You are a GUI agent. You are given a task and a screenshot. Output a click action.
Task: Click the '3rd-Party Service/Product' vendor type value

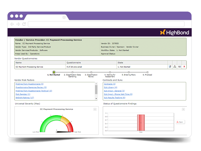pos(39,47)
